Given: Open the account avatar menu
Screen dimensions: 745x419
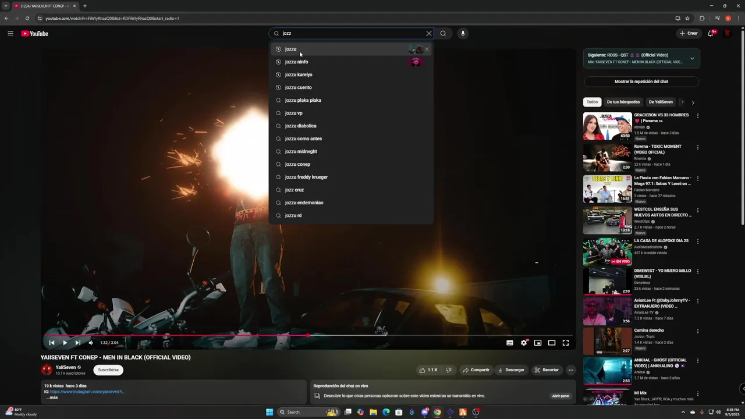Looking at the screenshot, I should pyautogui.click(x=728, y=33).
